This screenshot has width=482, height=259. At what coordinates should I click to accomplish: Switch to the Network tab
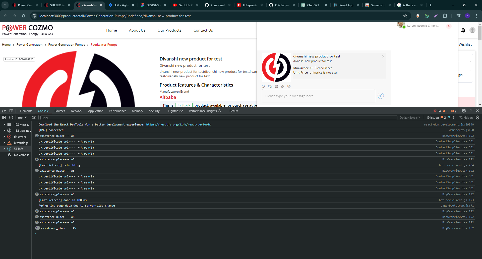click(x=77, y=111)
